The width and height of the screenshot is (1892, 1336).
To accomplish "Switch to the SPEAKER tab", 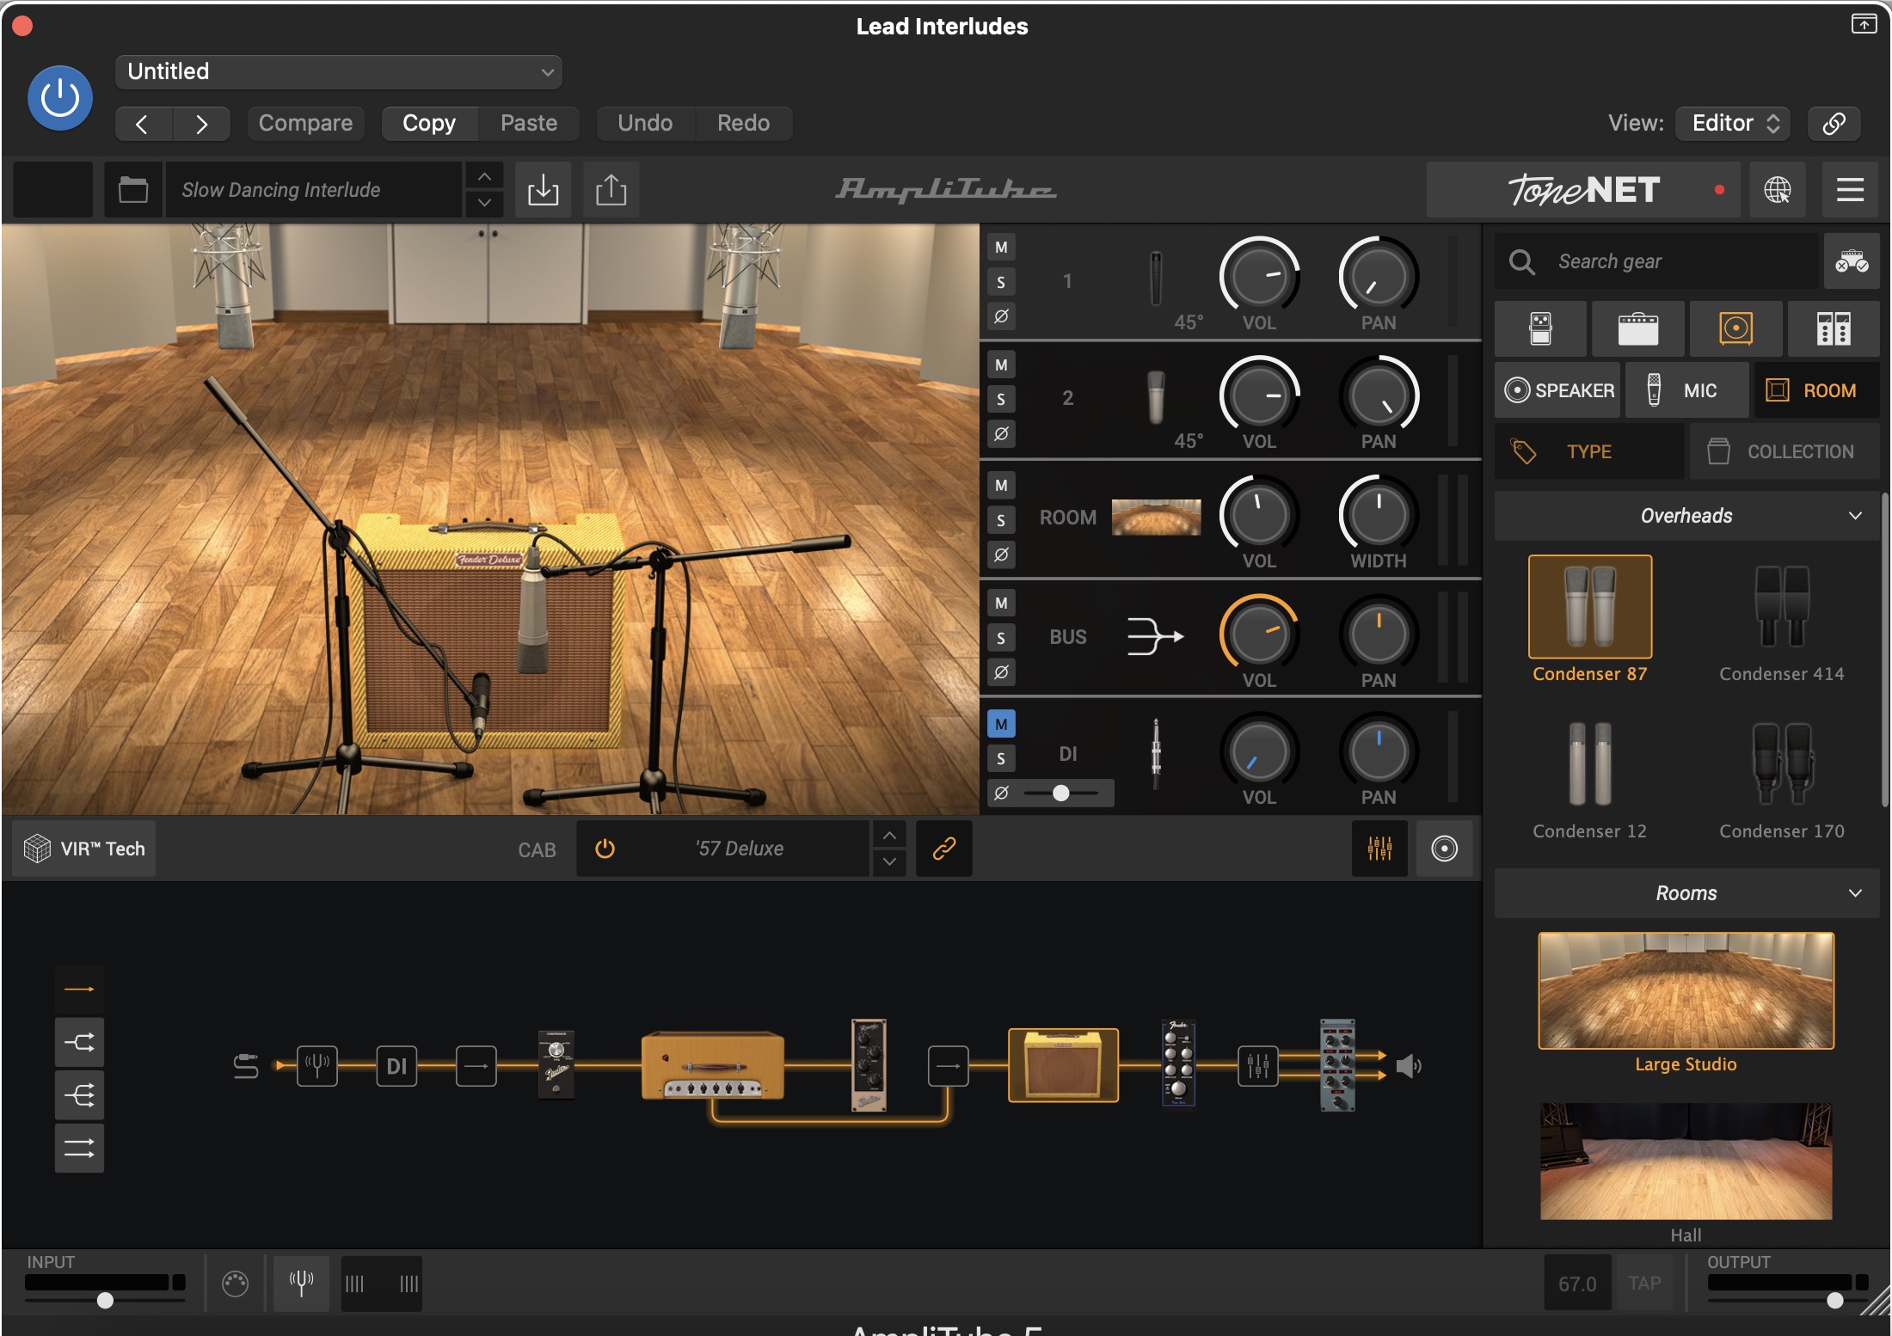I will 1557,390.
